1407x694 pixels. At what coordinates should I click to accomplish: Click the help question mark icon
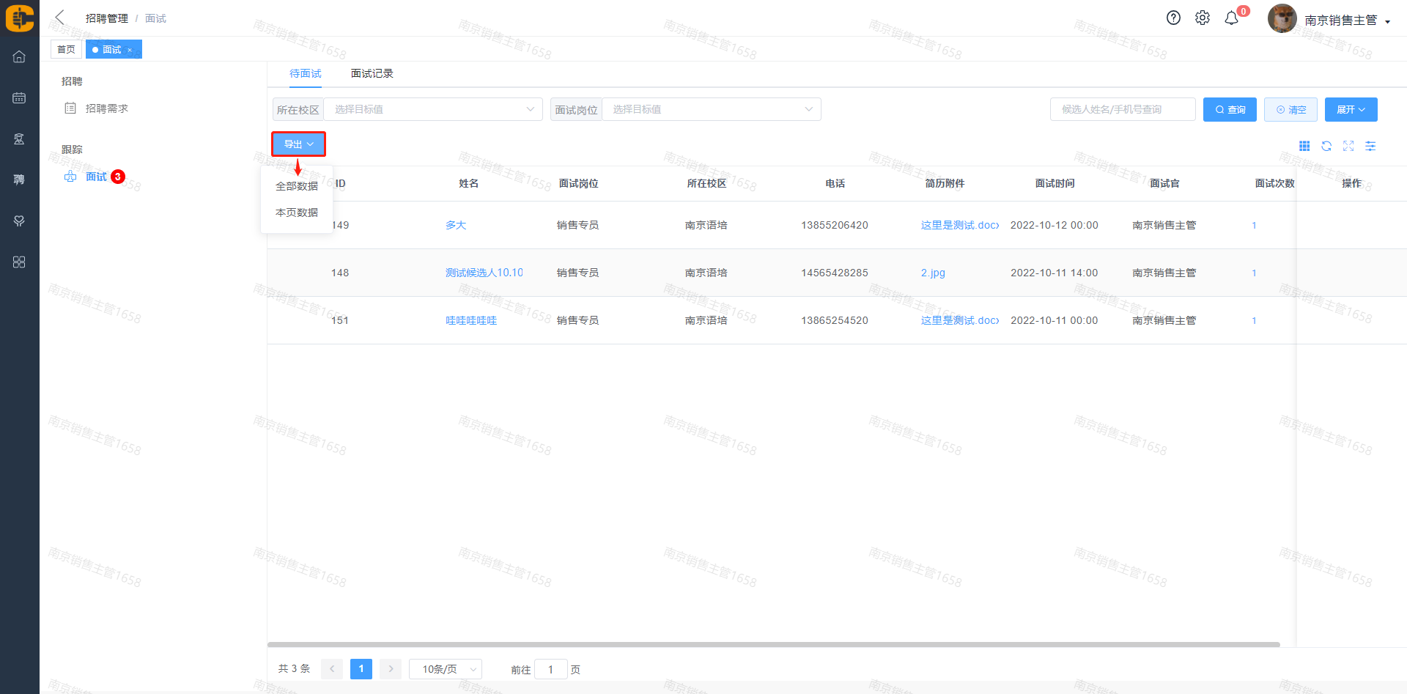coord(1173,18)
